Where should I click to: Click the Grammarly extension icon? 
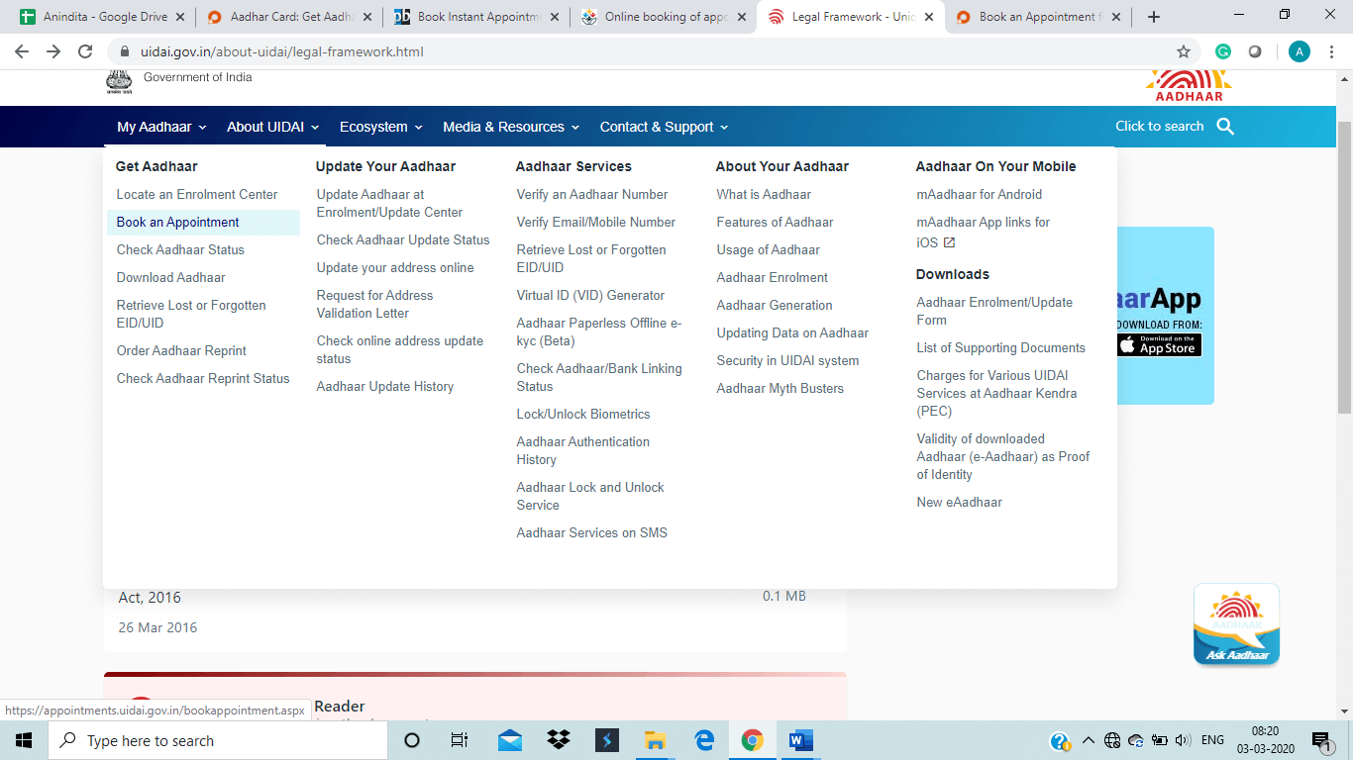tap(1223, 51)
